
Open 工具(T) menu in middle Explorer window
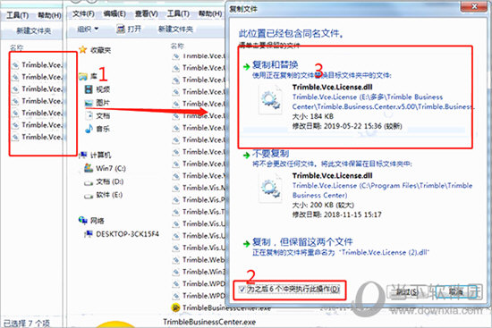click(x=178, y=13)
